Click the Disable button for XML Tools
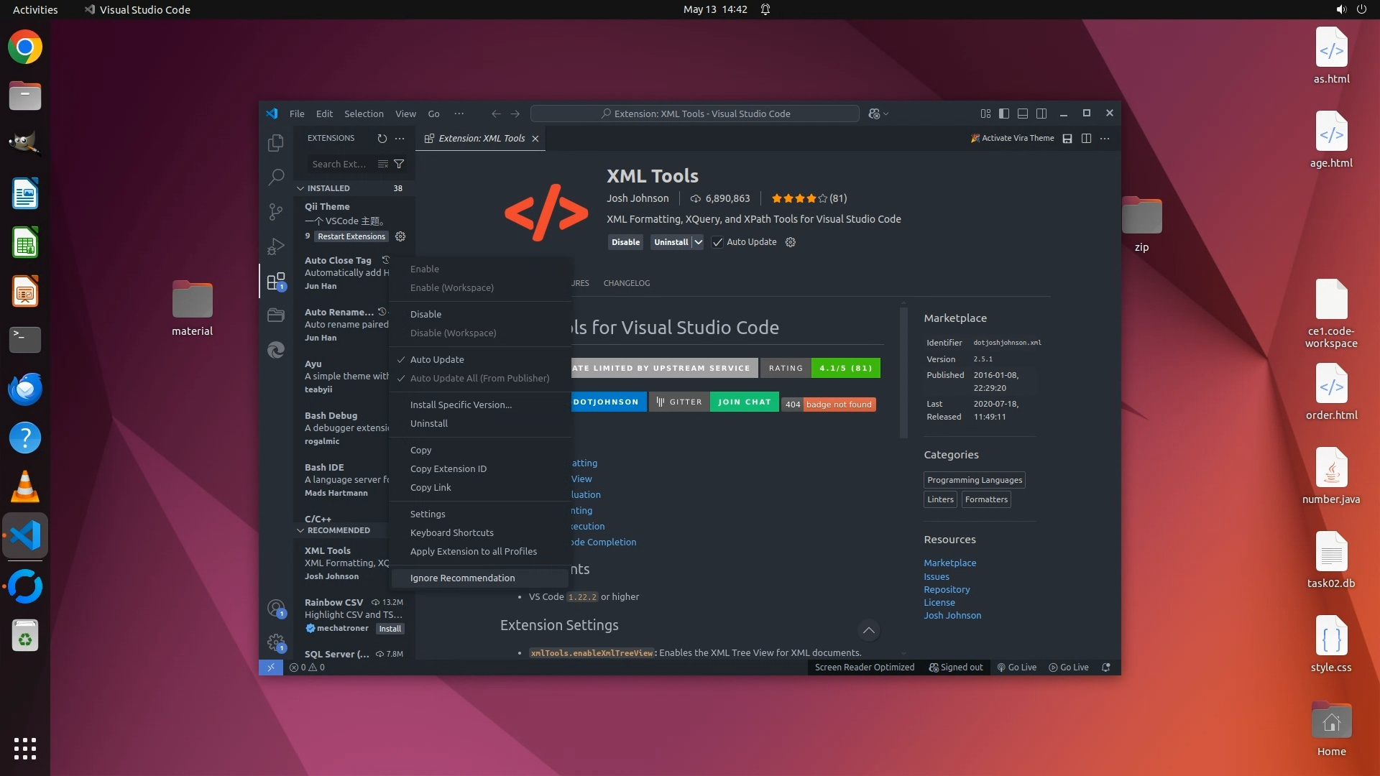1380x776 pixels. [x=625, y=243]
